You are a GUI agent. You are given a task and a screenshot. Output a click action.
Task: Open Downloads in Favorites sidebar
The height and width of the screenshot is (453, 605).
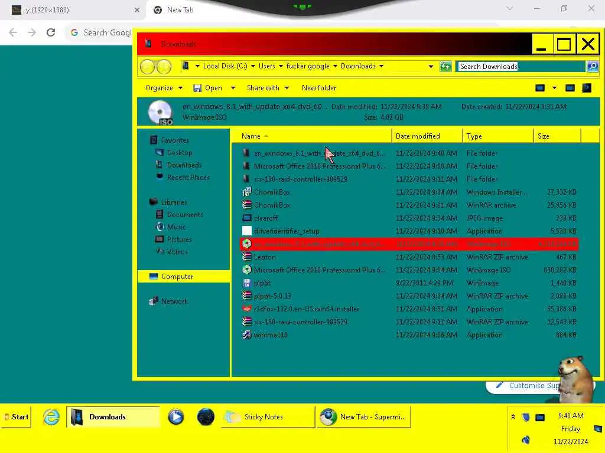point(184,165)
